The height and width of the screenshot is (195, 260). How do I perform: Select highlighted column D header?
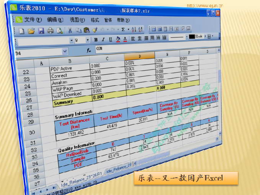pos(139,56)
